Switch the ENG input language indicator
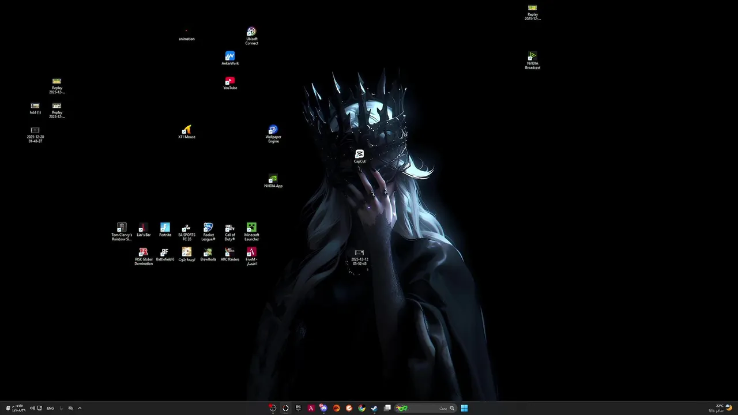The width and height of the screenshot is (738, 415). coord(51,408)
